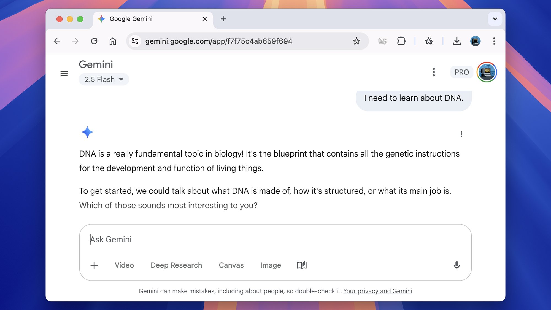Screen dimensions: 551x310
Task: Open the browser downloads icon
Action: point(457,41)
